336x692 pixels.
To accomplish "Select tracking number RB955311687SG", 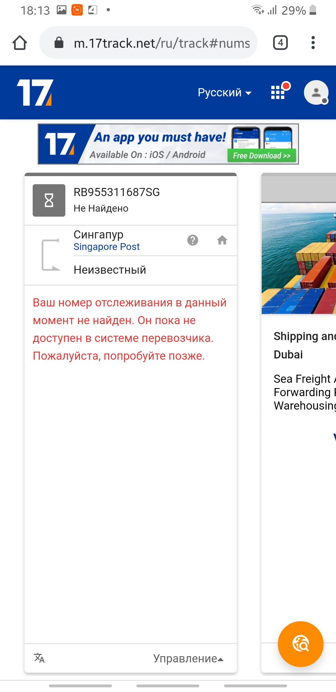I will 117,192.
